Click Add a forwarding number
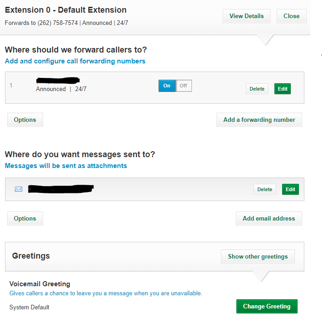322x322 pixels. (259, 120)
